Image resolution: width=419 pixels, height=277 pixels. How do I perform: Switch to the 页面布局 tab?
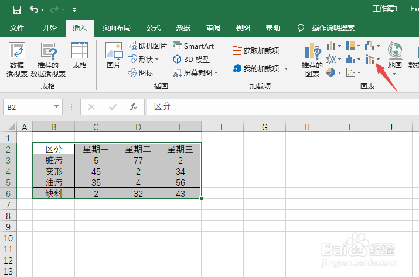point(116,27)
